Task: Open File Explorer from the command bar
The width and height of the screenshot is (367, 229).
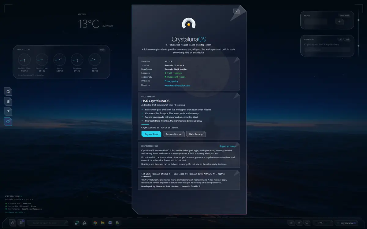Action: pos(102,223)
